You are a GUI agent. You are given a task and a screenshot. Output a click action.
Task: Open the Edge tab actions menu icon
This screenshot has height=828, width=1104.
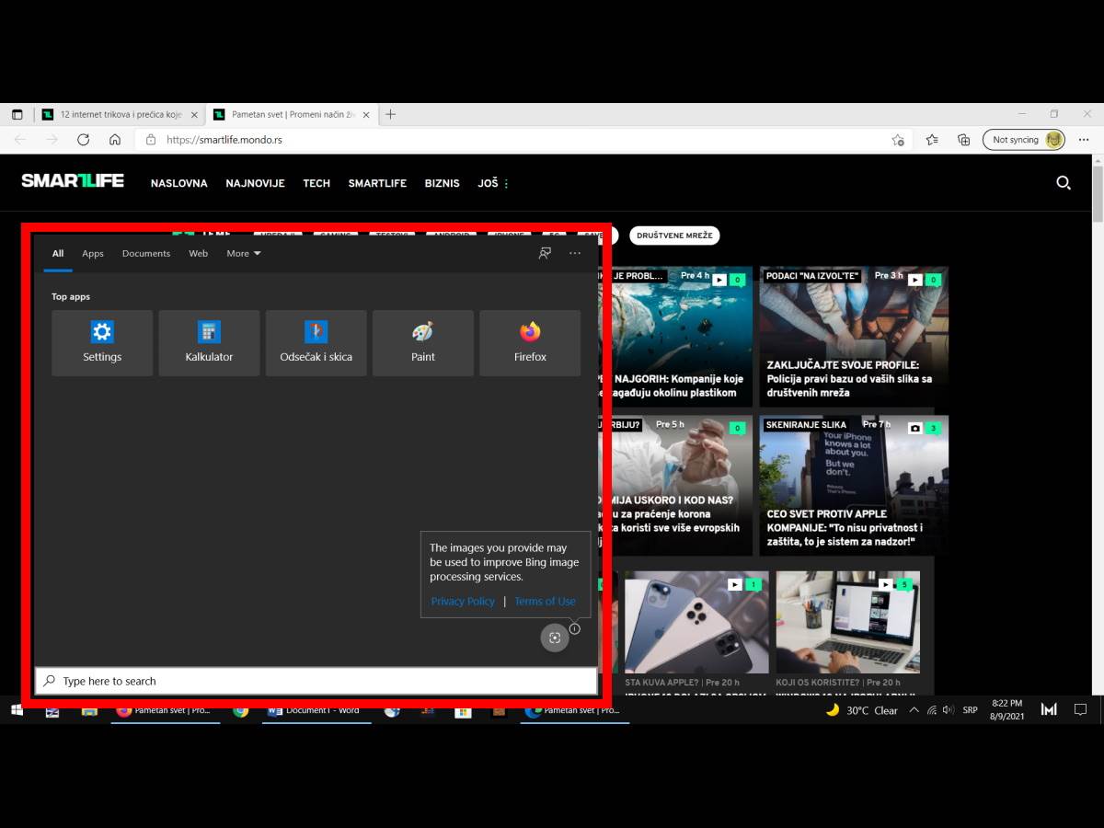(x=17, y=115)
